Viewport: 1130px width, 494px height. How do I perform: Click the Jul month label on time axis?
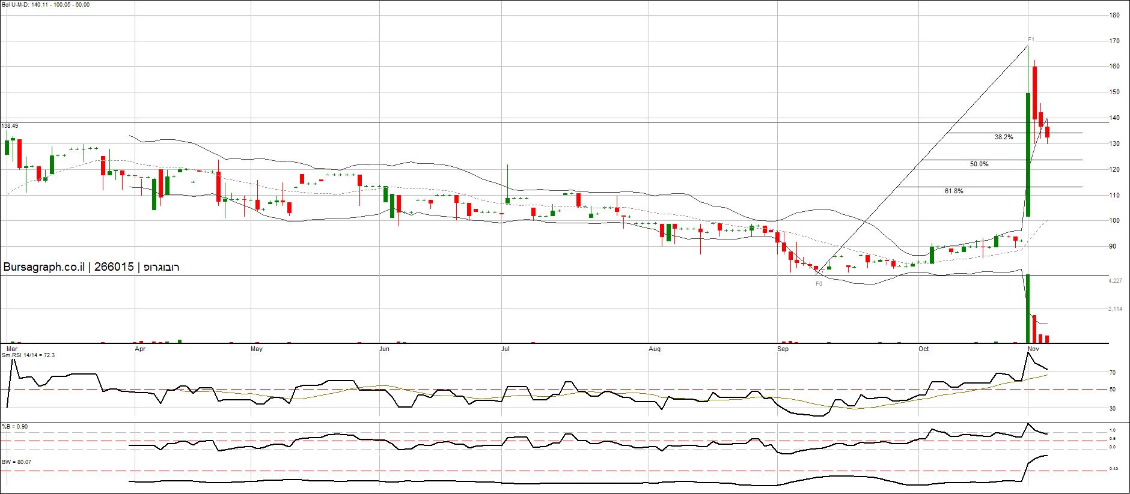[505, 349]
